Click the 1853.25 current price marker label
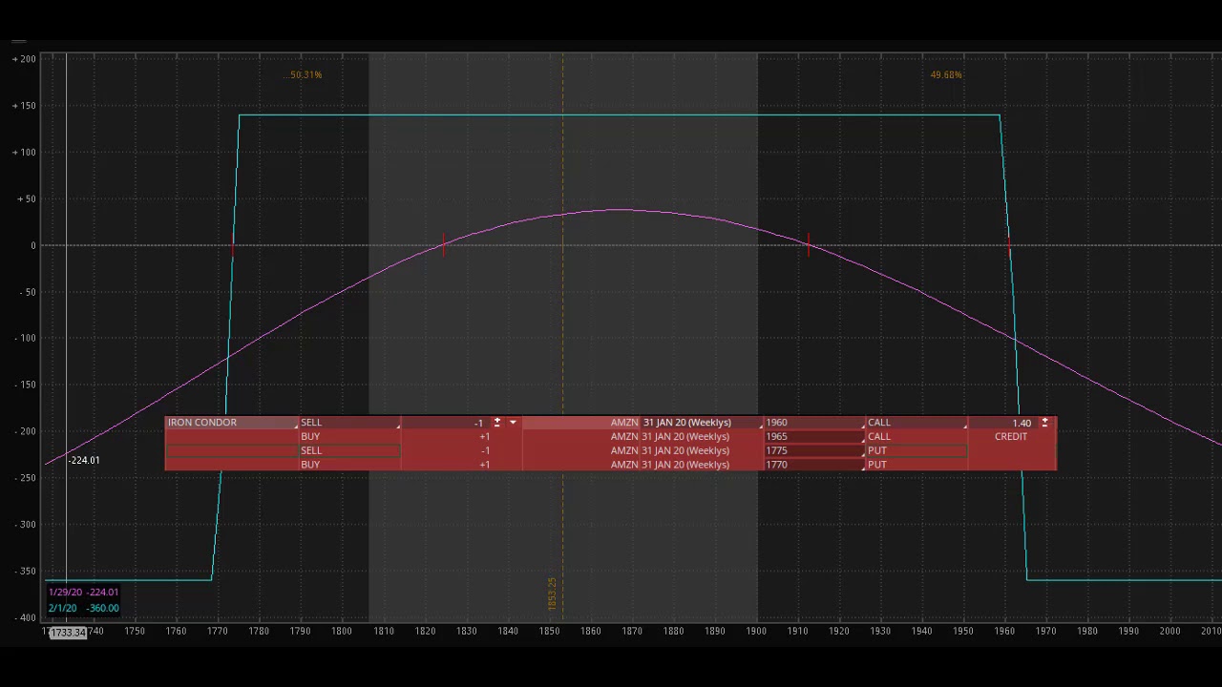This screenshot has height=687, width=1222. pos(552,593)
